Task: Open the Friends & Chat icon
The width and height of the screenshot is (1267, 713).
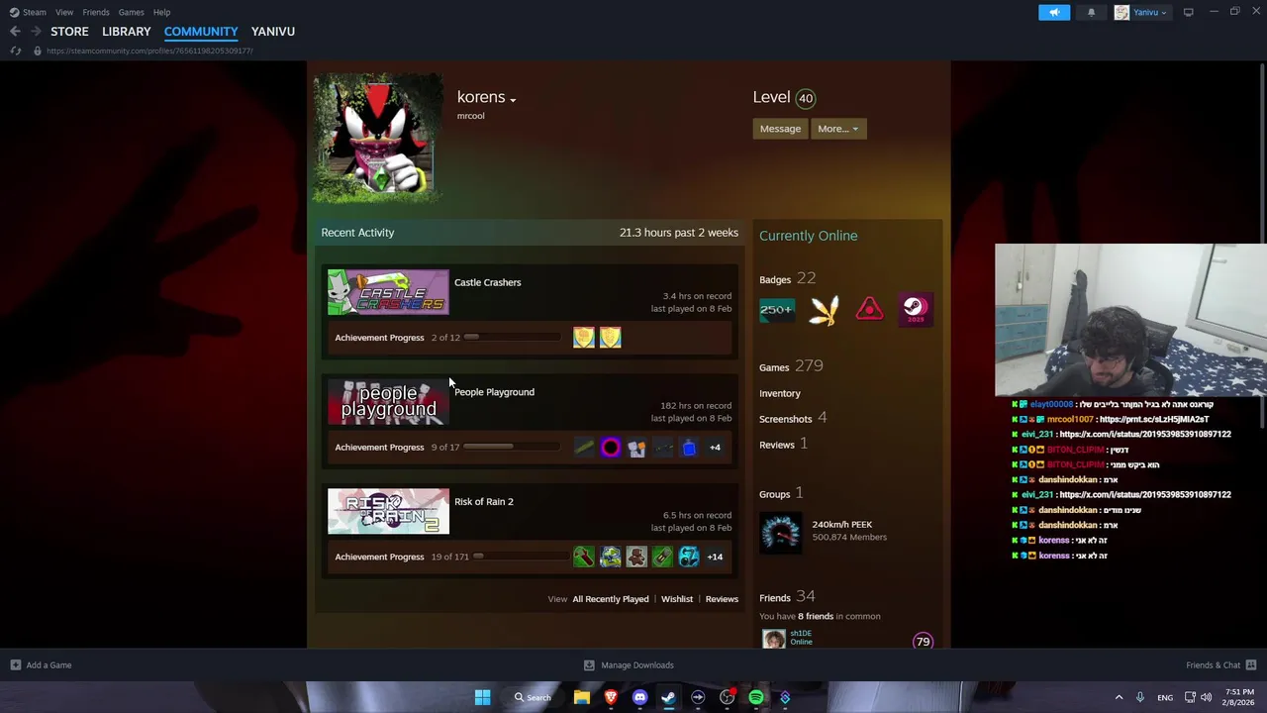Action: click(1251, 665)
